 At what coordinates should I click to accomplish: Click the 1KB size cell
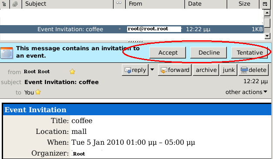click(257, 29)
